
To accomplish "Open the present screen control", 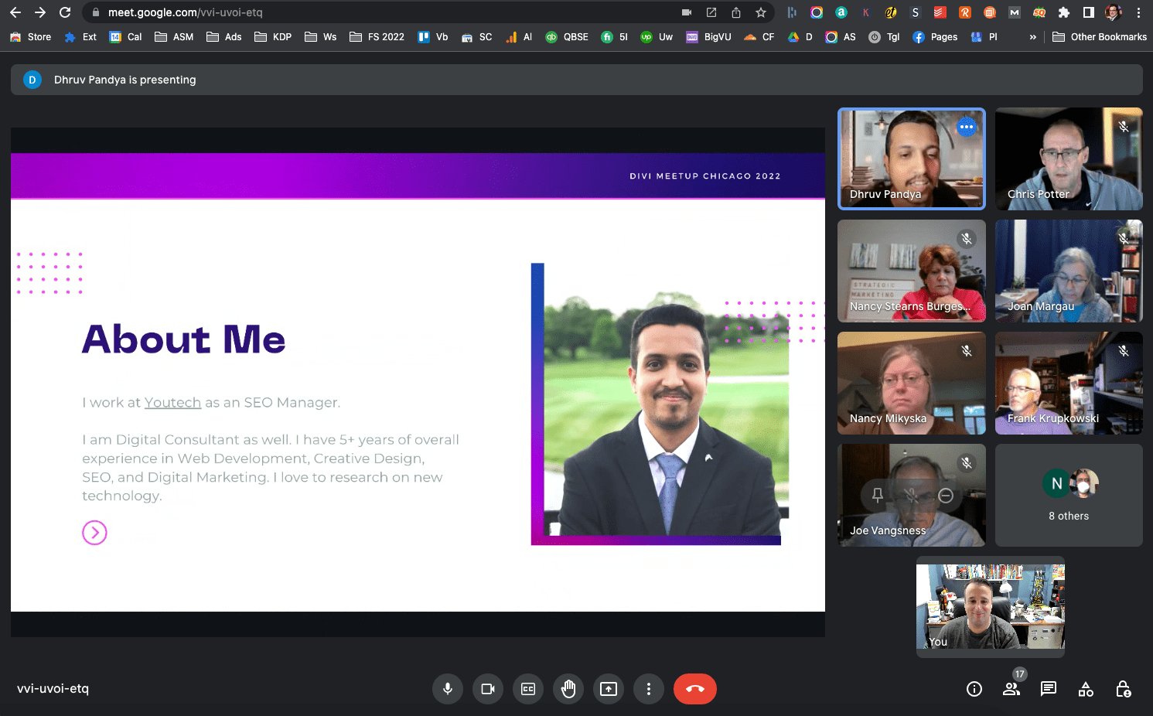I will click(x=609, y=689).
